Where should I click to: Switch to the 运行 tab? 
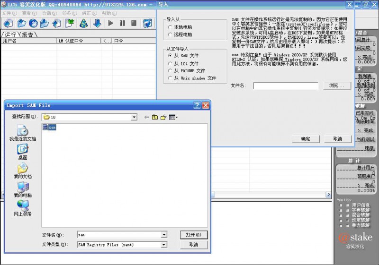(x=10, y=34)
